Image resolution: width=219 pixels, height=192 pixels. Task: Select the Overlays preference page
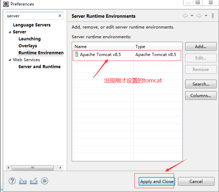point(28,46)
